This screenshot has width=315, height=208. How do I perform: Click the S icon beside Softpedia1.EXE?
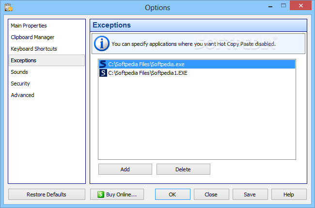click(x=103, y=73)
